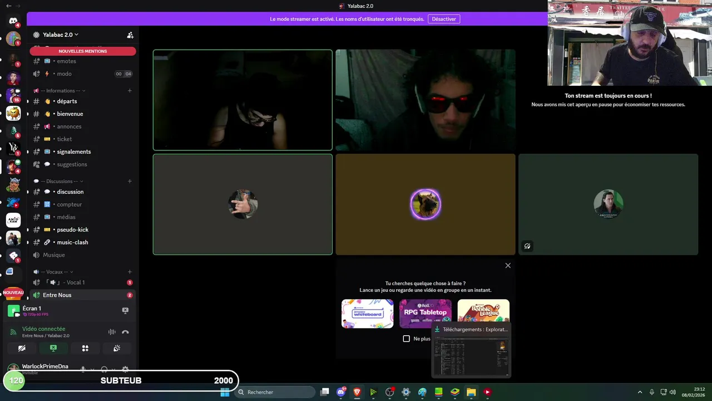Open the modo voice channel
Image resolution: width=712 pixels, height=401 pixels.
(x=82, y=74)
